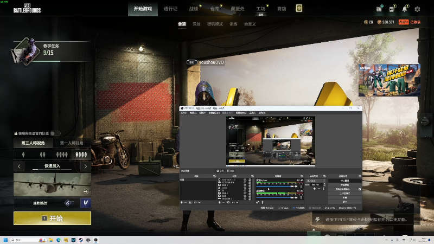The image size is (434, 244).
Task: Toggle the 连胜挑战 switch
Action: (x=70, y=203)
